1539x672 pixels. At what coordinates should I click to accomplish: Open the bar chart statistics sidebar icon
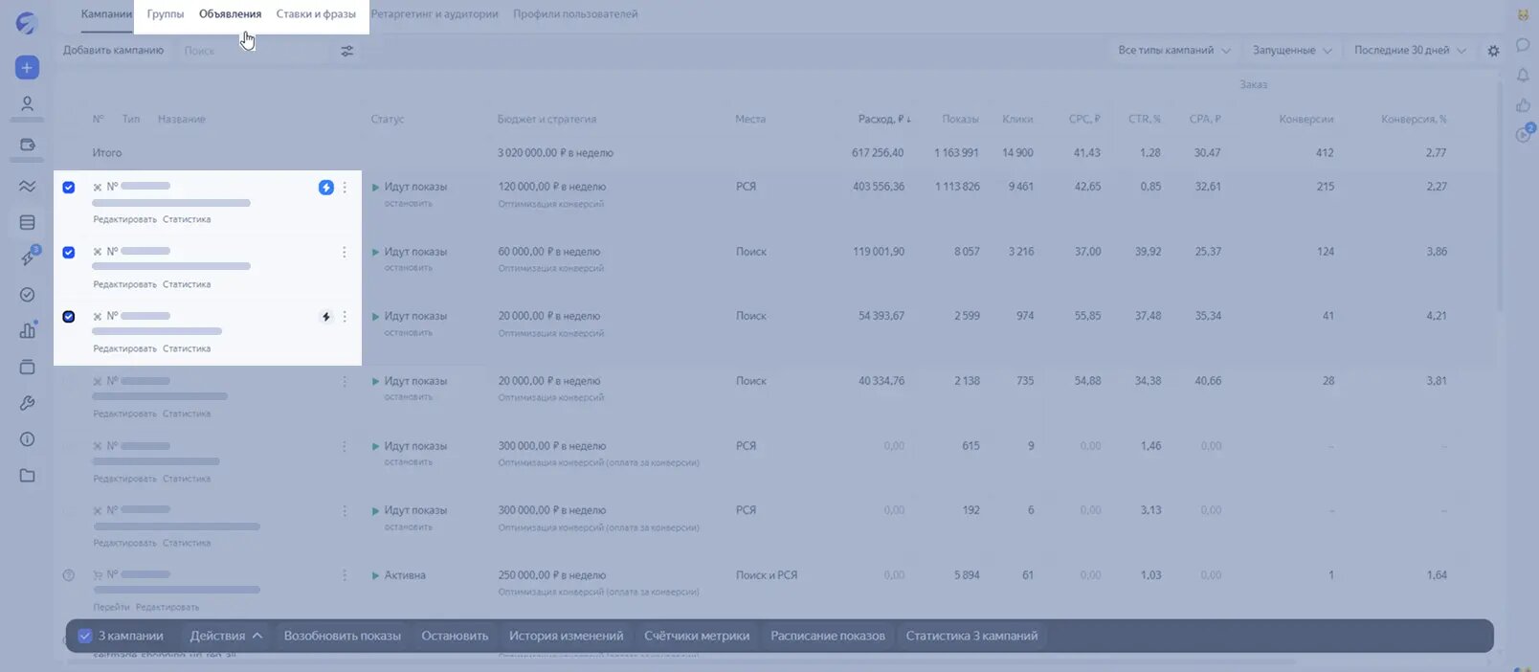[27, 330]
